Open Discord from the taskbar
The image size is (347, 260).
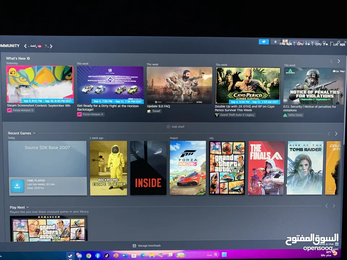click(79, 255)
